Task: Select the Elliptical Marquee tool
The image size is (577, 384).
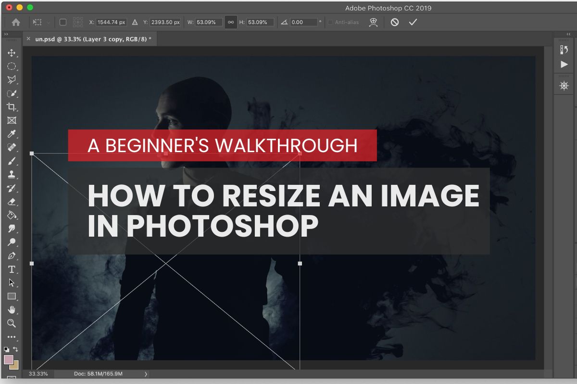Action: tap(12, 66)
